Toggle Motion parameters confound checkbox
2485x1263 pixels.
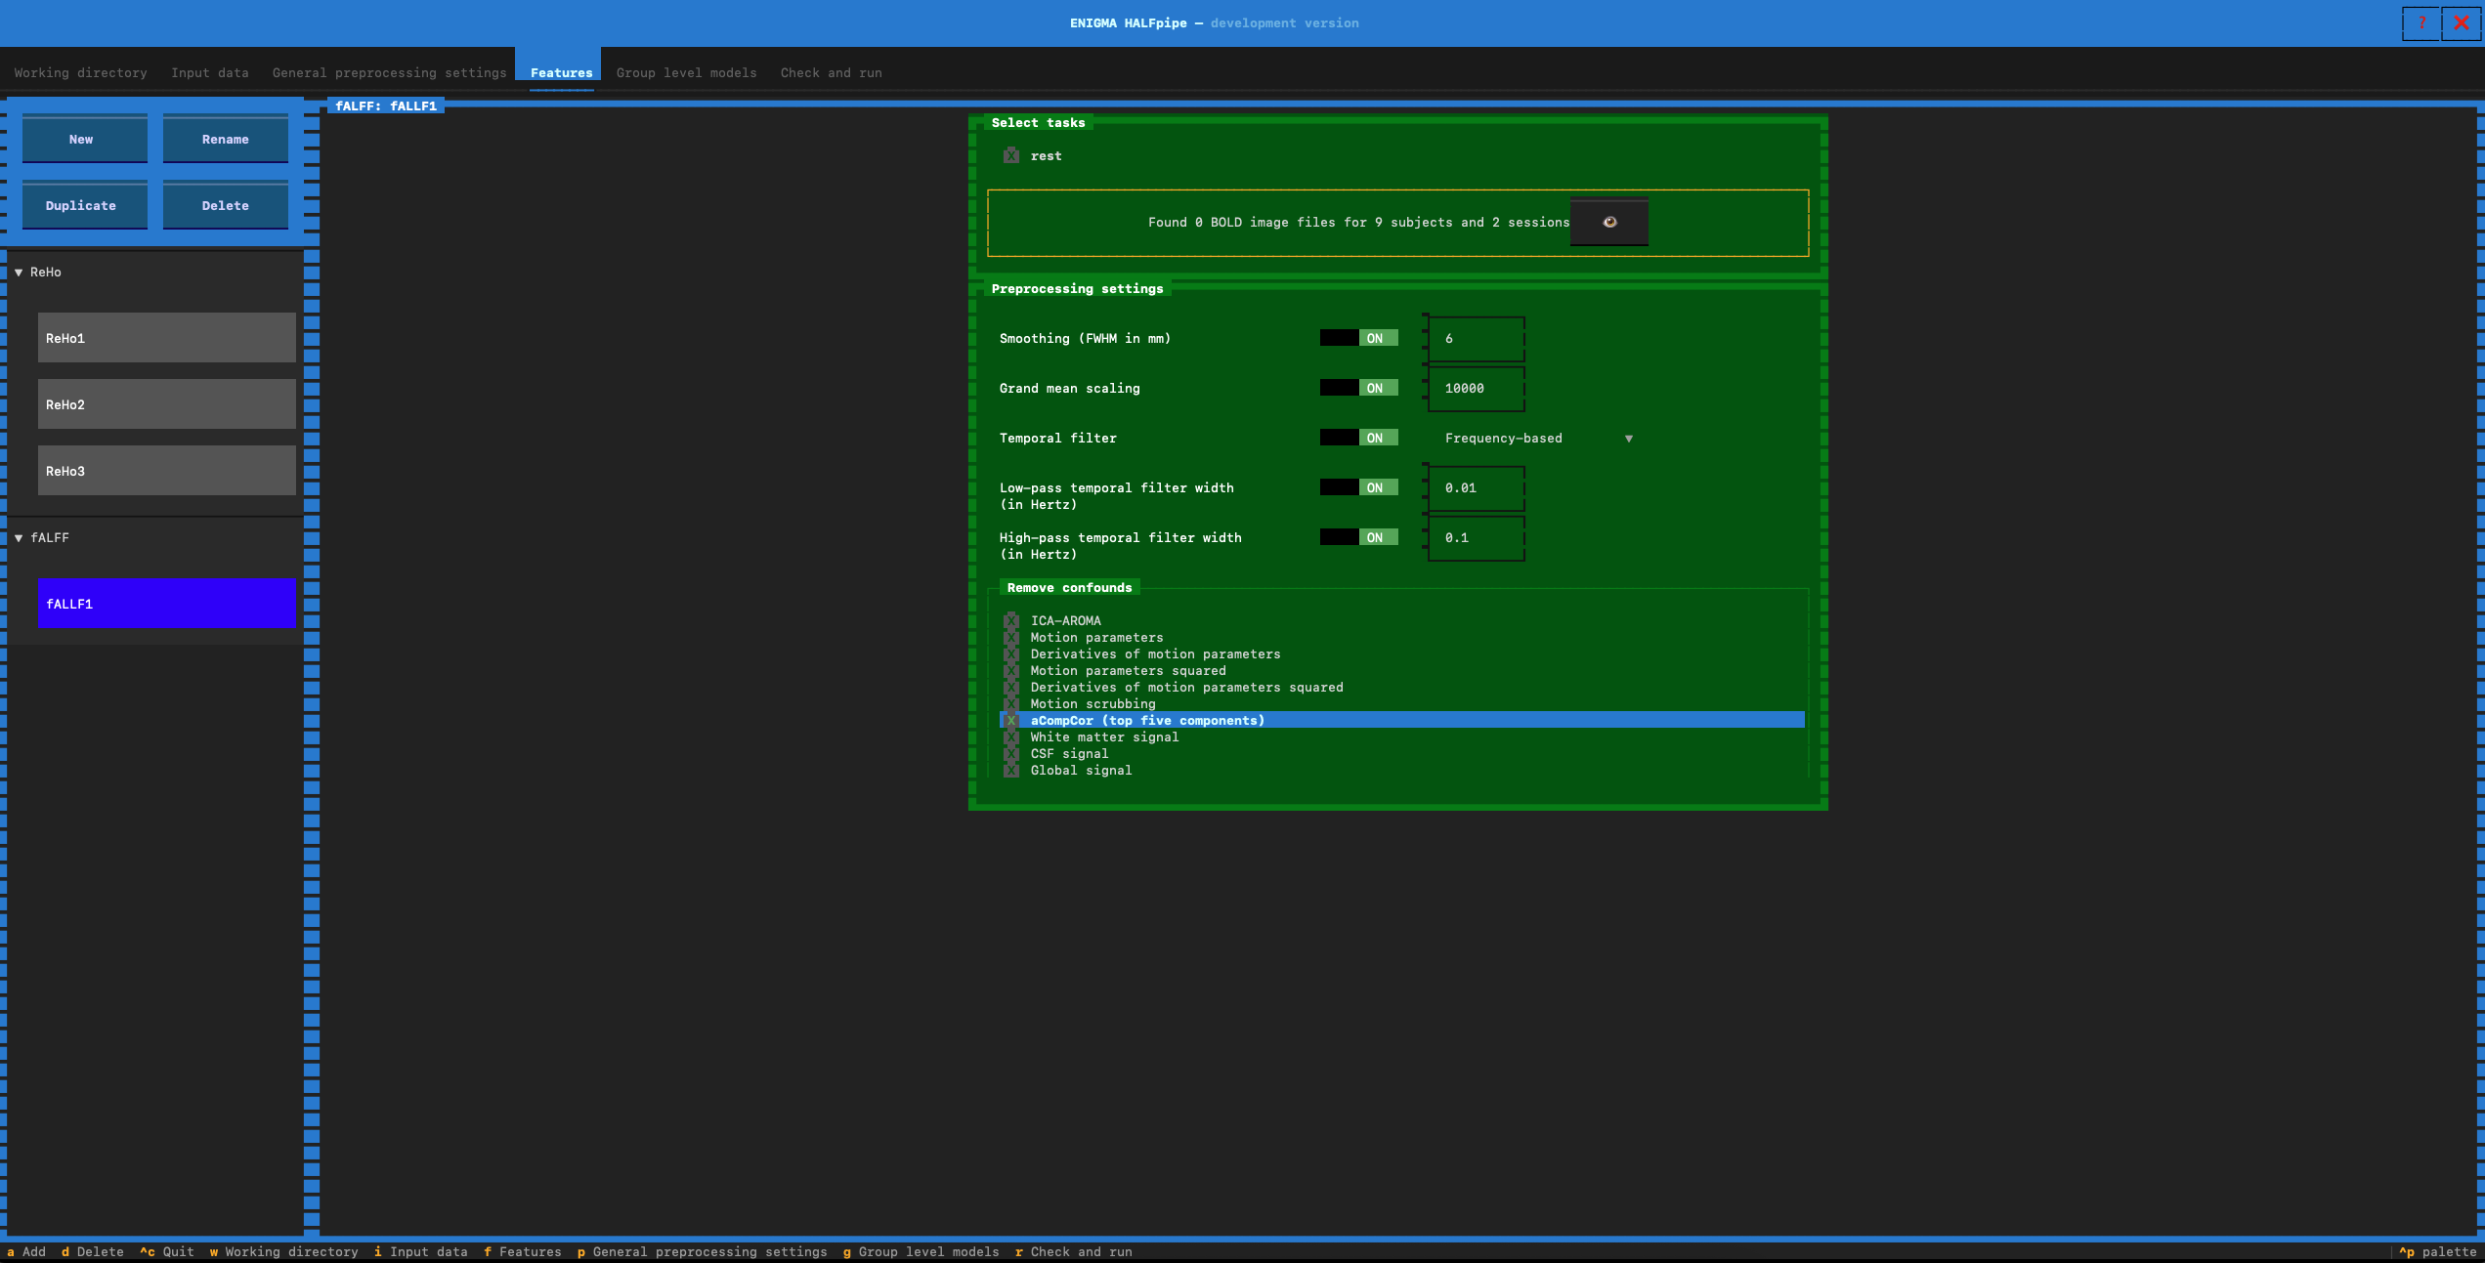1011,637
